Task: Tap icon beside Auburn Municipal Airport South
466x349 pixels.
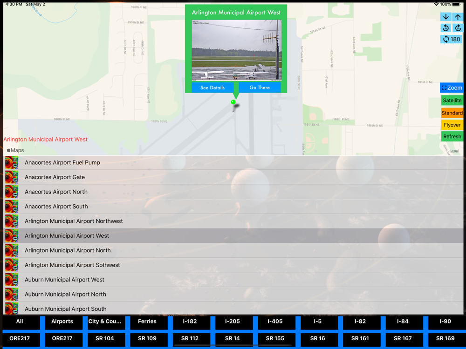Action: (x=12, y=309)
